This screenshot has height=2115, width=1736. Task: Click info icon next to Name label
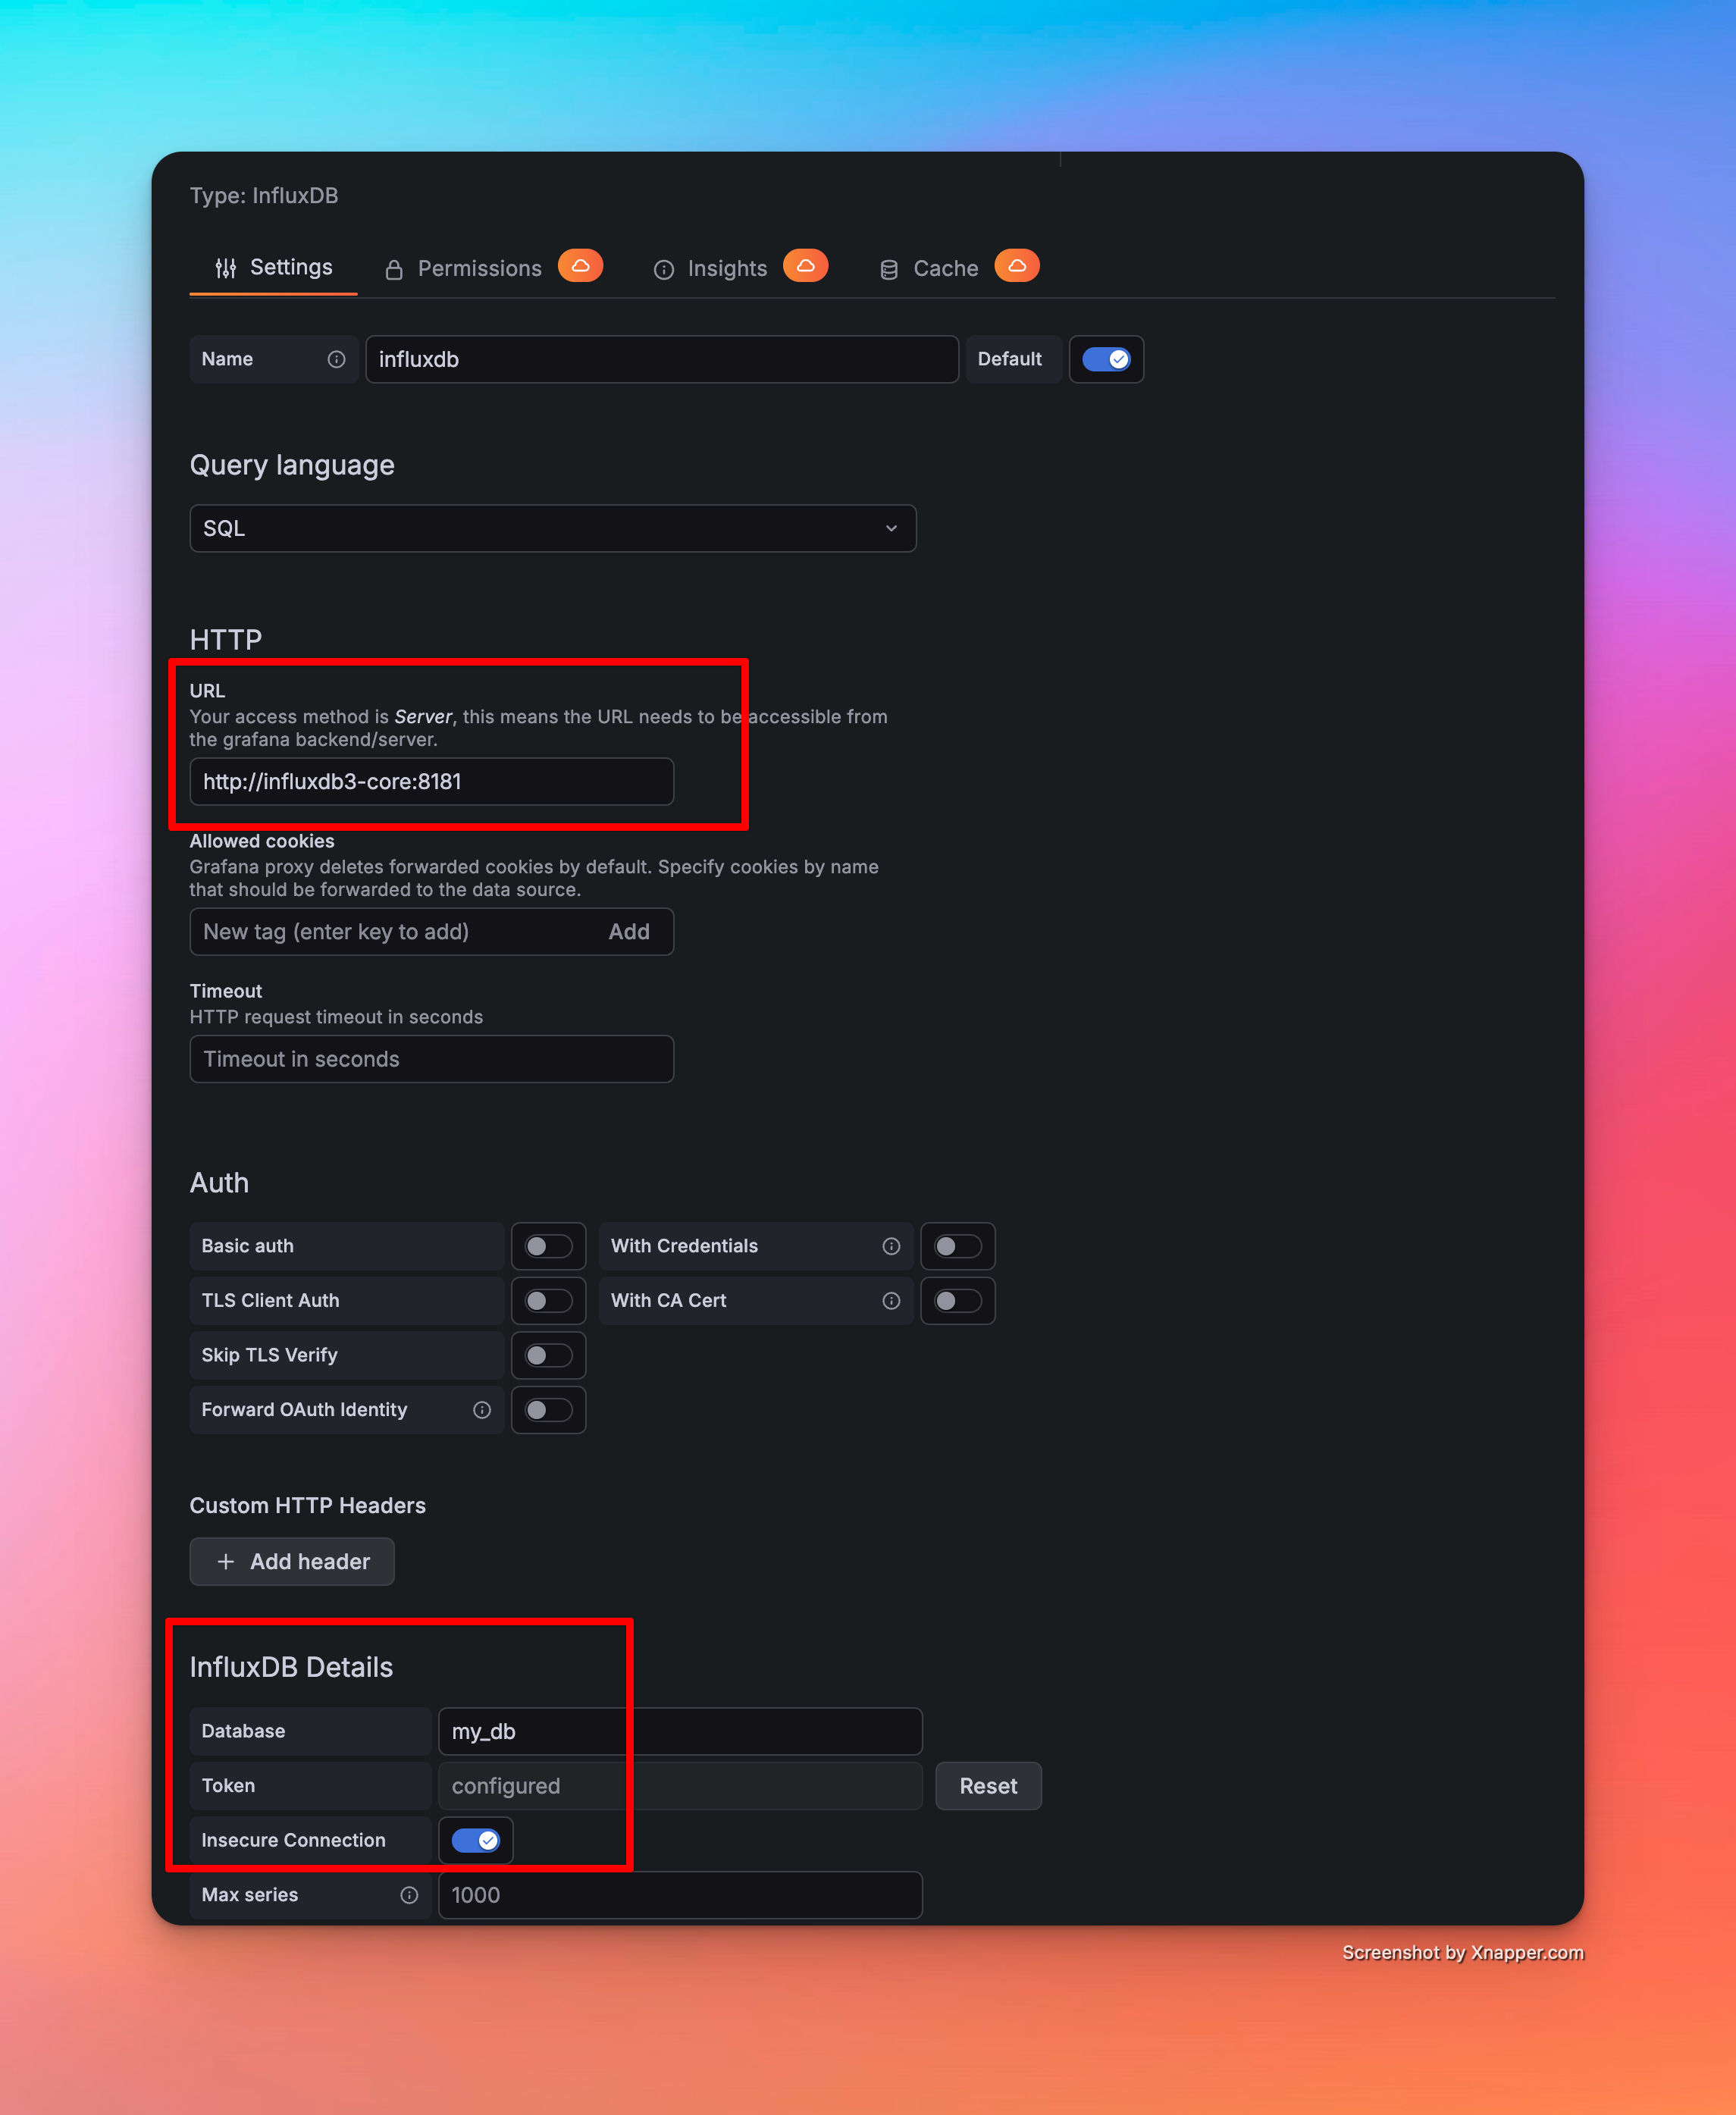336,359
